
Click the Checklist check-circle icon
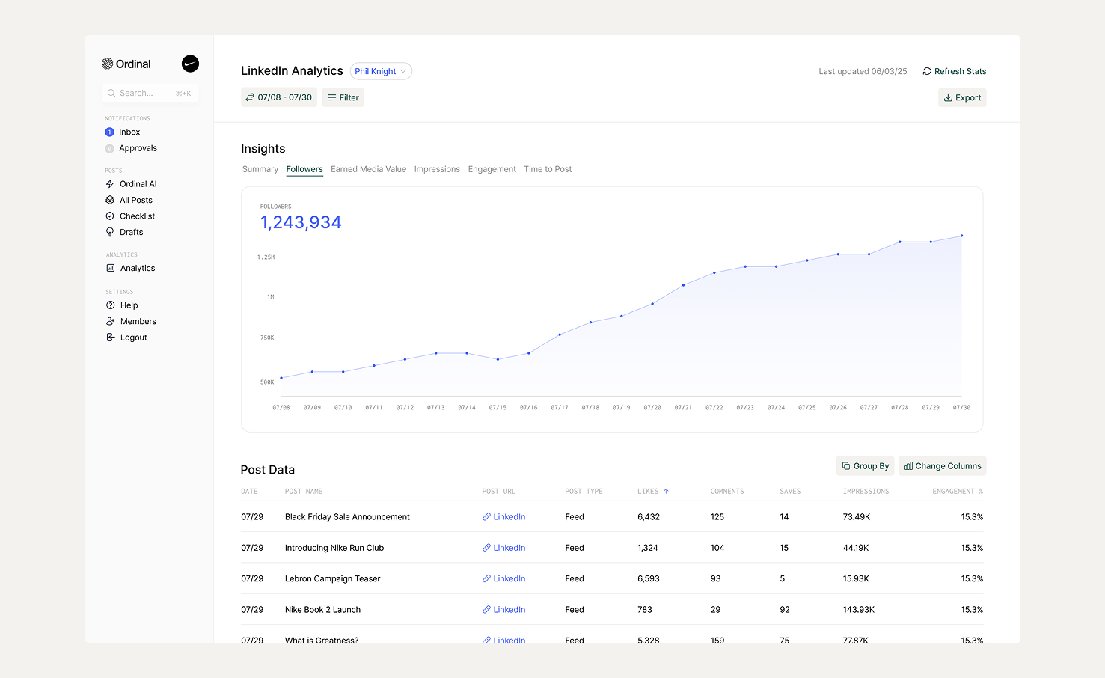110,216
